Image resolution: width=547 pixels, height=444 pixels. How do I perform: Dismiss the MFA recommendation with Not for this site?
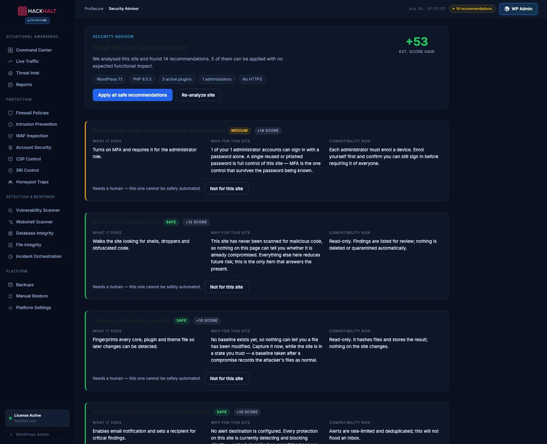point(227,189)
